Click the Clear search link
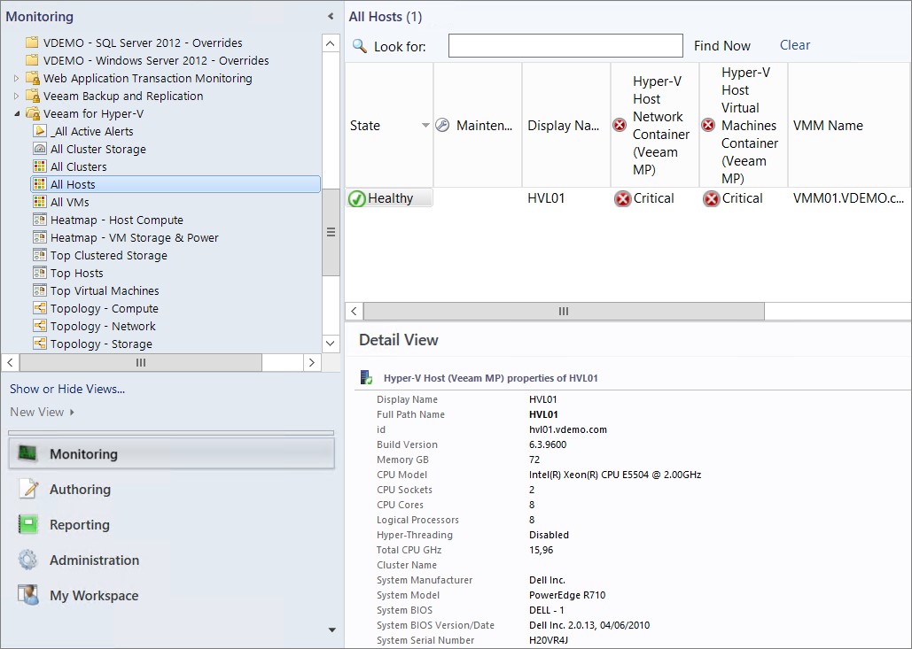Viewport: 912px width, 649px height. tap(794, 45)
